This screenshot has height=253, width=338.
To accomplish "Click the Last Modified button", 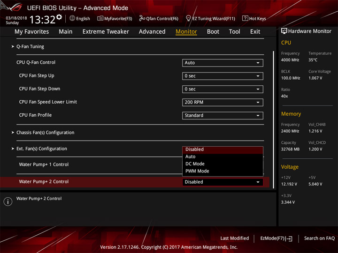I will click(x=235, y=238).
